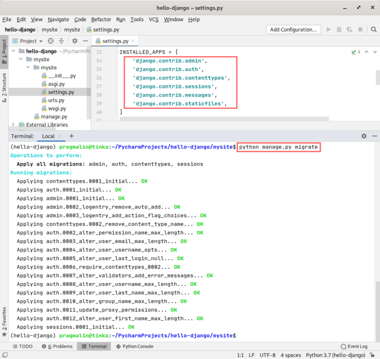The image size is (380, 359).
Task: Click LF line separator in status bar
Action: click(x=251, y=355)
